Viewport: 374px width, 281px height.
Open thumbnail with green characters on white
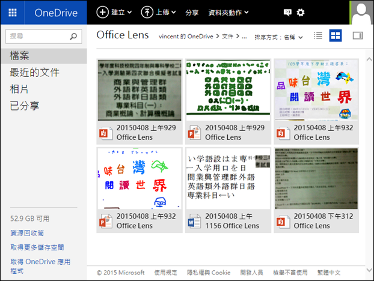click(x=228, y=90)
